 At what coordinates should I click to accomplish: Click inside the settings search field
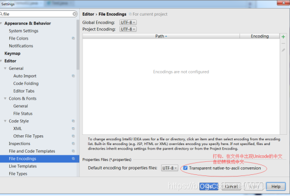point(38,14)
